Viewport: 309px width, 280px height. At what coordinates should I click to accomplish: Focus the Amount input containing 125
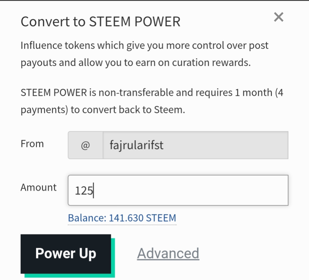click(177, 190)
